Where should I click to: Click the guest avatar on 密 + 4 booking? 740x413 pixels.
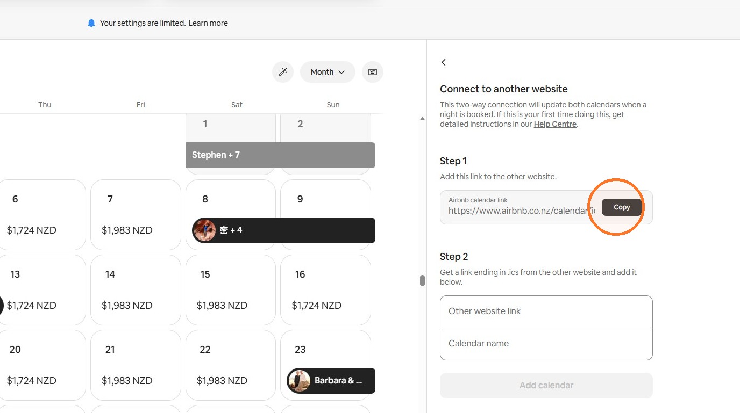point(205,230)
